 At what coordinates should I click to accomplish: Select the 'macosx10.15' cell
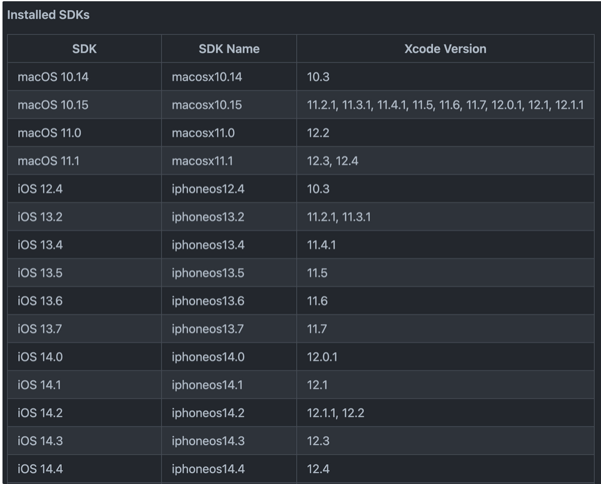pyautogui.click(x=229, y=104)
